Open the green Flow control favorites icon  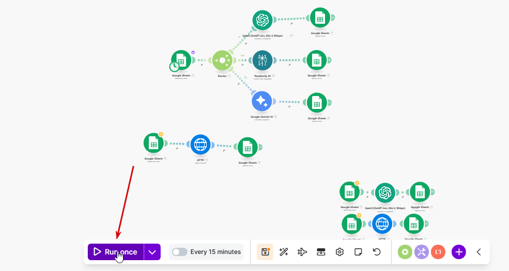tap(405, 252)
